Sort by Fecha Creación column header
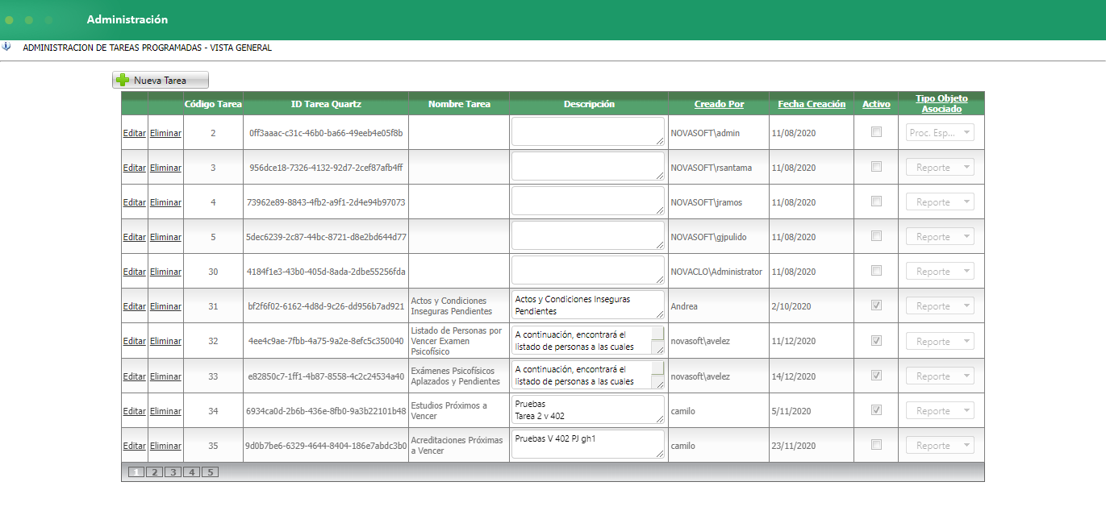 [x=812, y=104]
